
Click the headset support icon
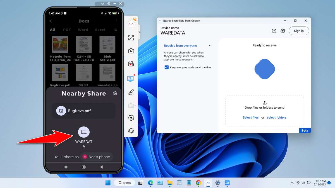[131, 131]
